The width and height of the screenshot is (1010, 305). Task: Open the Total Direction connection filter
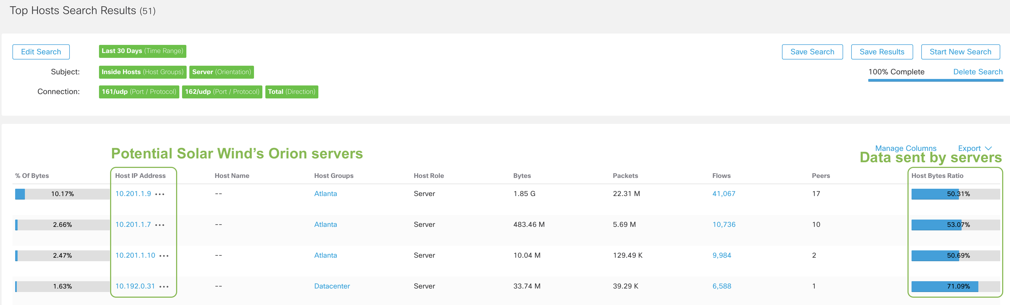[x=292, y=91]
